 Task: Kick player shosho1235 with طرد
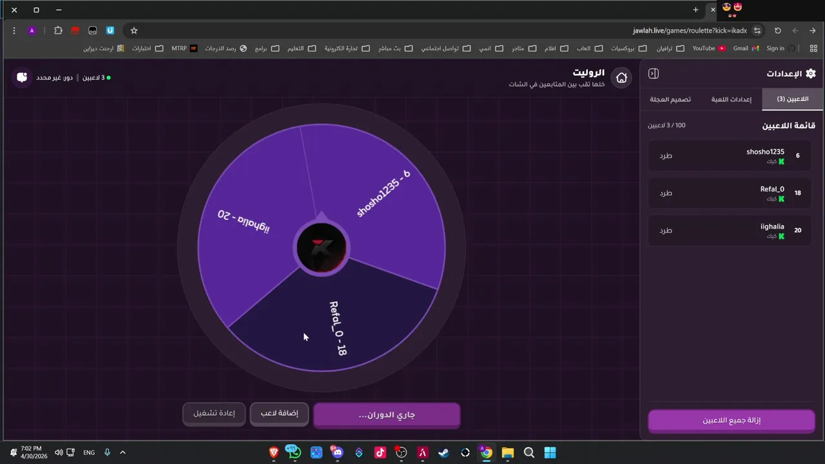tap(666, 155)
